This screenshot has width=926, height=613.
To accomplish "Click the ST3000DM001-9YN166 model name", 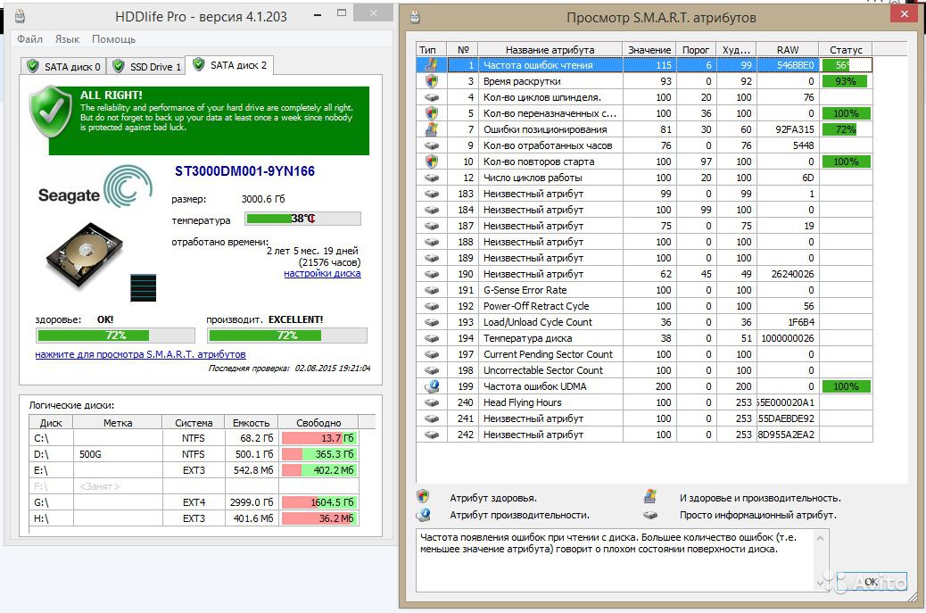I will (244, 171).
